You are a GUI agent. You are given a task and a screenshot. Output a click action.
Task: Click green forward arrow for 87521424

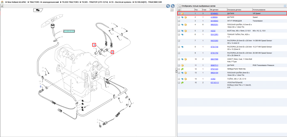182,69
